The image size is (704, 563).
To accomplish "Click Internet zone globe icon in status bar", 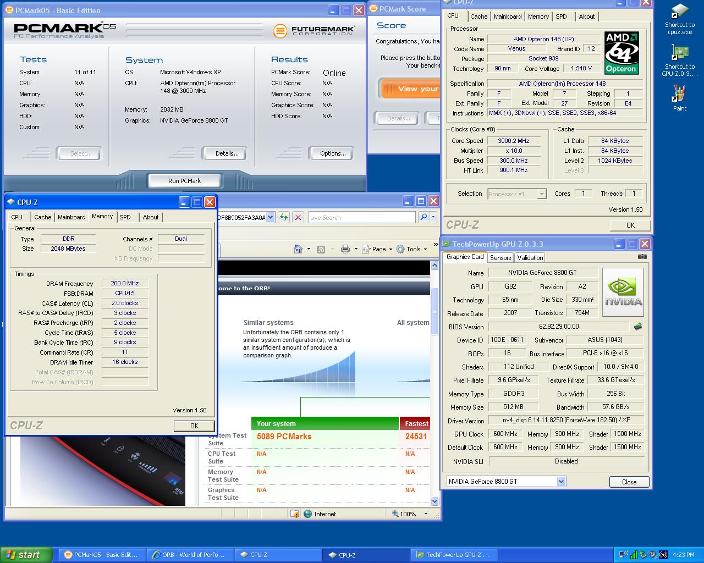I will [x=308, y=514].
